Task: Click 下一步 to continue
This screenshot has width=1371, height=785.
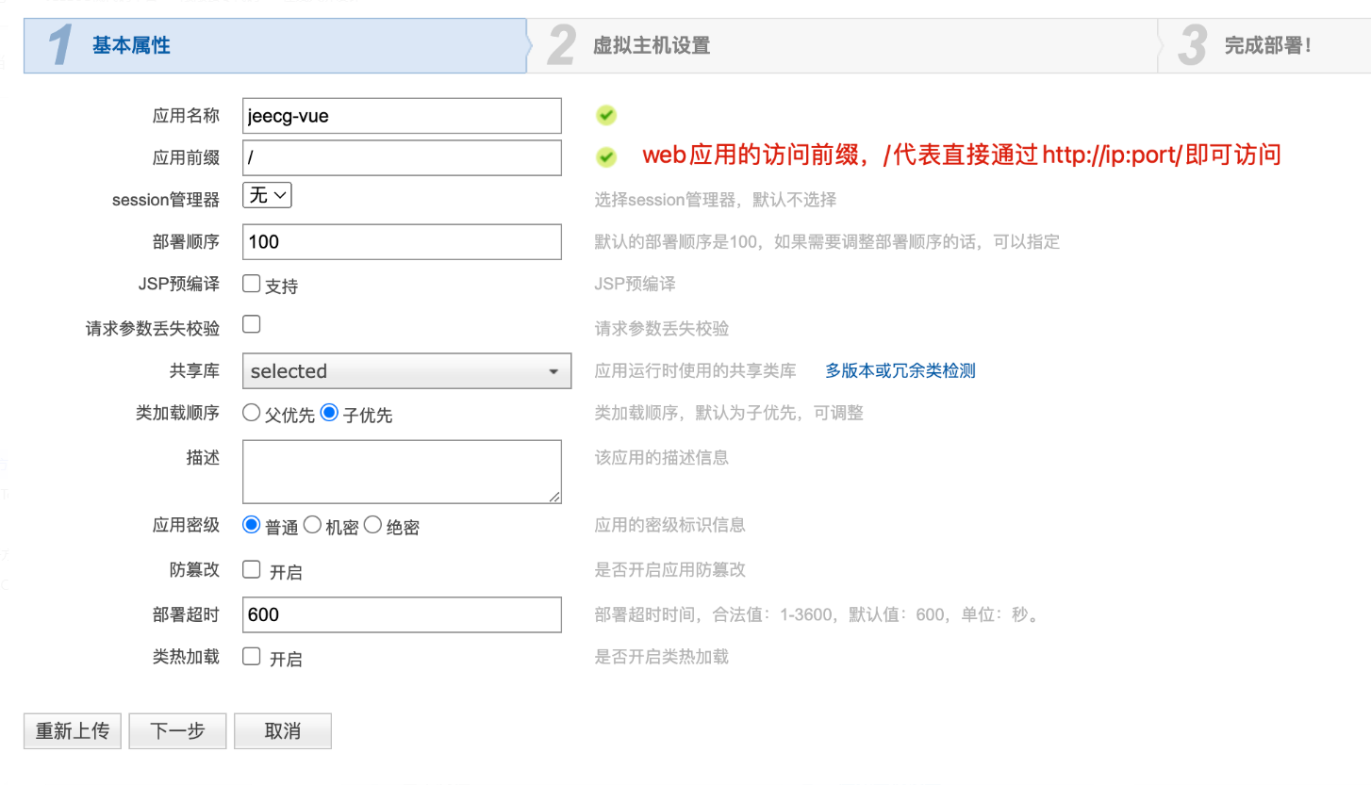Action: (178, 730)
